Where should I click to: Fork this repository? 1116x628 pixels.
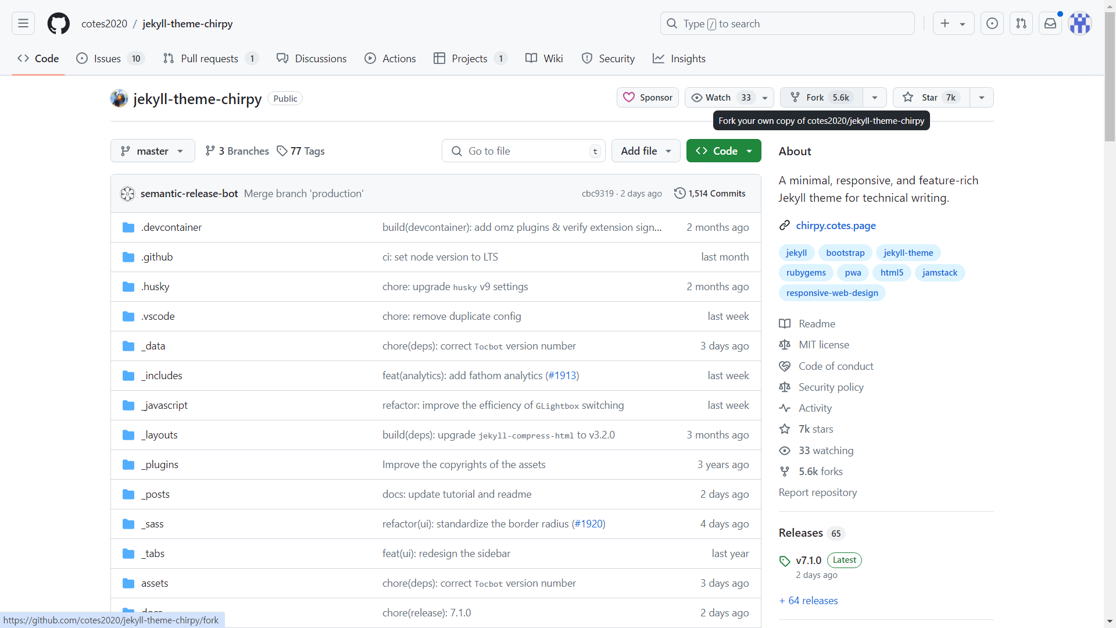[821, 98]
